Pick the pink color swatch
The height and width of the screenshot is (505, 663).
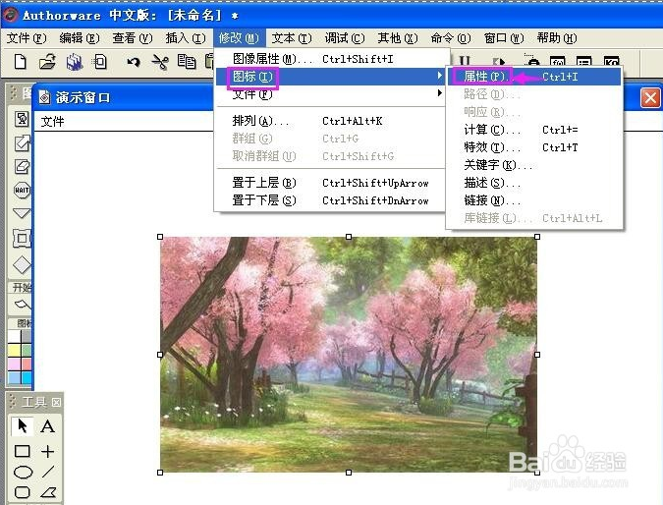click(x=14, y=364)
